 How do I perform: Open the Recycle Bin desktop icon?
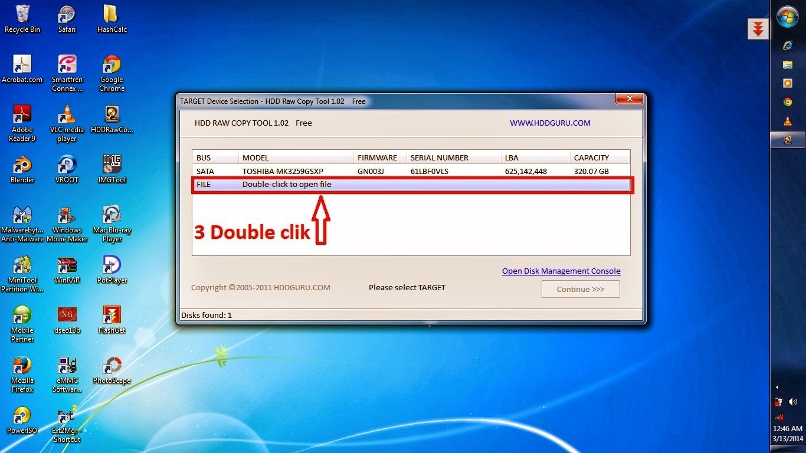pyautogui.click(x=22, y=19)
